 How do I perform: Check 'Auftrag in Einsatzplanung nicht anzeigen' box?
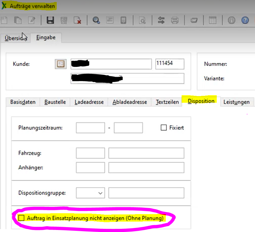(x=21, y=218)
